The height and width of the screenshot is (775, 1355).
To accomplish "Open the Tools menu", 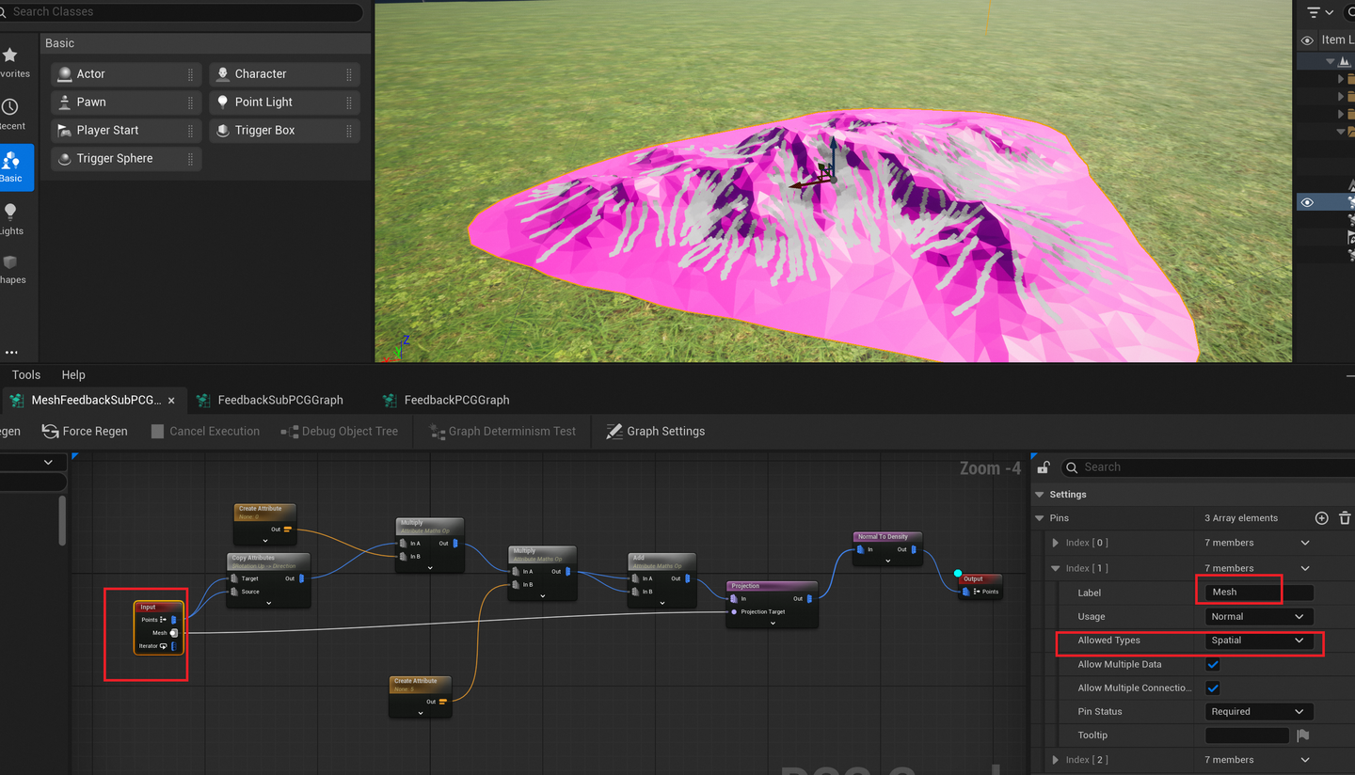I will 26,375.
